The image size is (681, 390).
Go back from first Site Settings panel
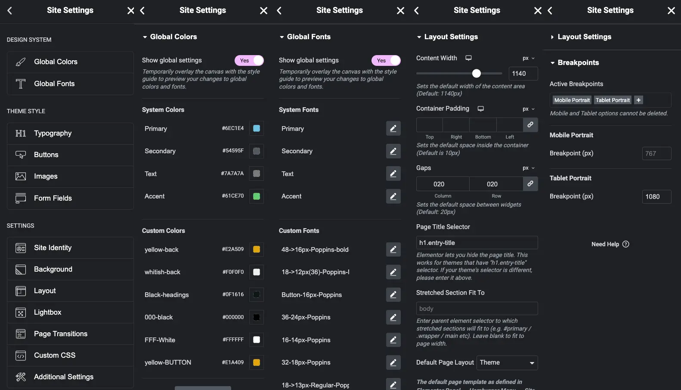[x=9, y=10]
